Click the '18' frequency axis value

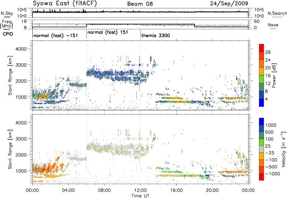24,21
